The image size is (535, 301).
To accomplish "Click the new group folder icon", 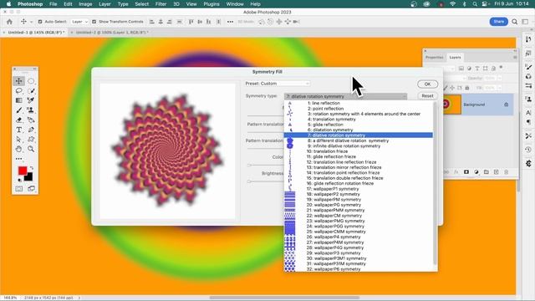I will click(487, 172).
